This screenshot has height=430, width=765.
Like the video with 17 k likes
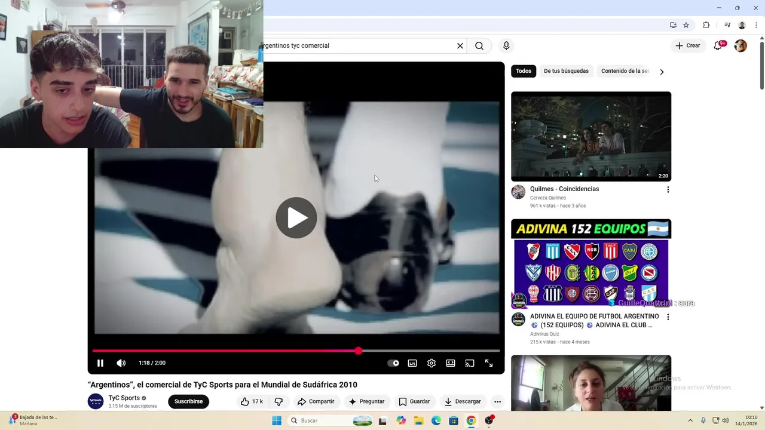point(252,401)
